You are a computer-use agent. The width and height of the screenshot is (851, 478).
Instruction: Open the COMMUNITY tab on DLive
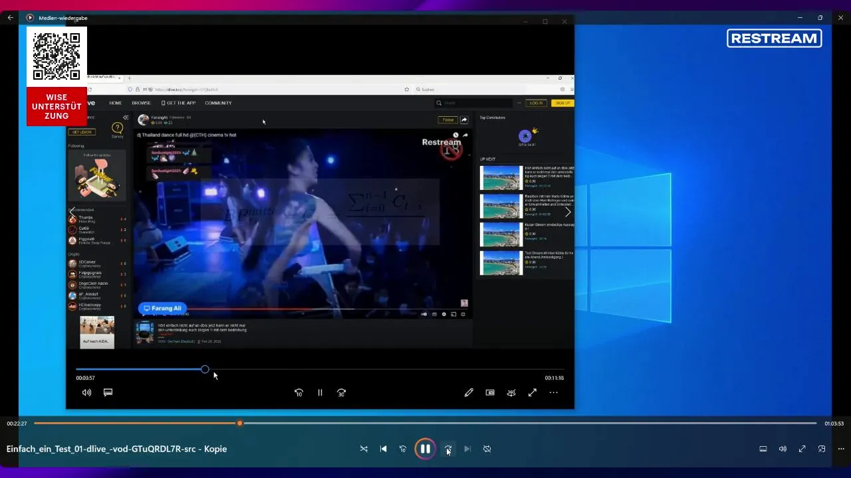click(x=218, y=103)
